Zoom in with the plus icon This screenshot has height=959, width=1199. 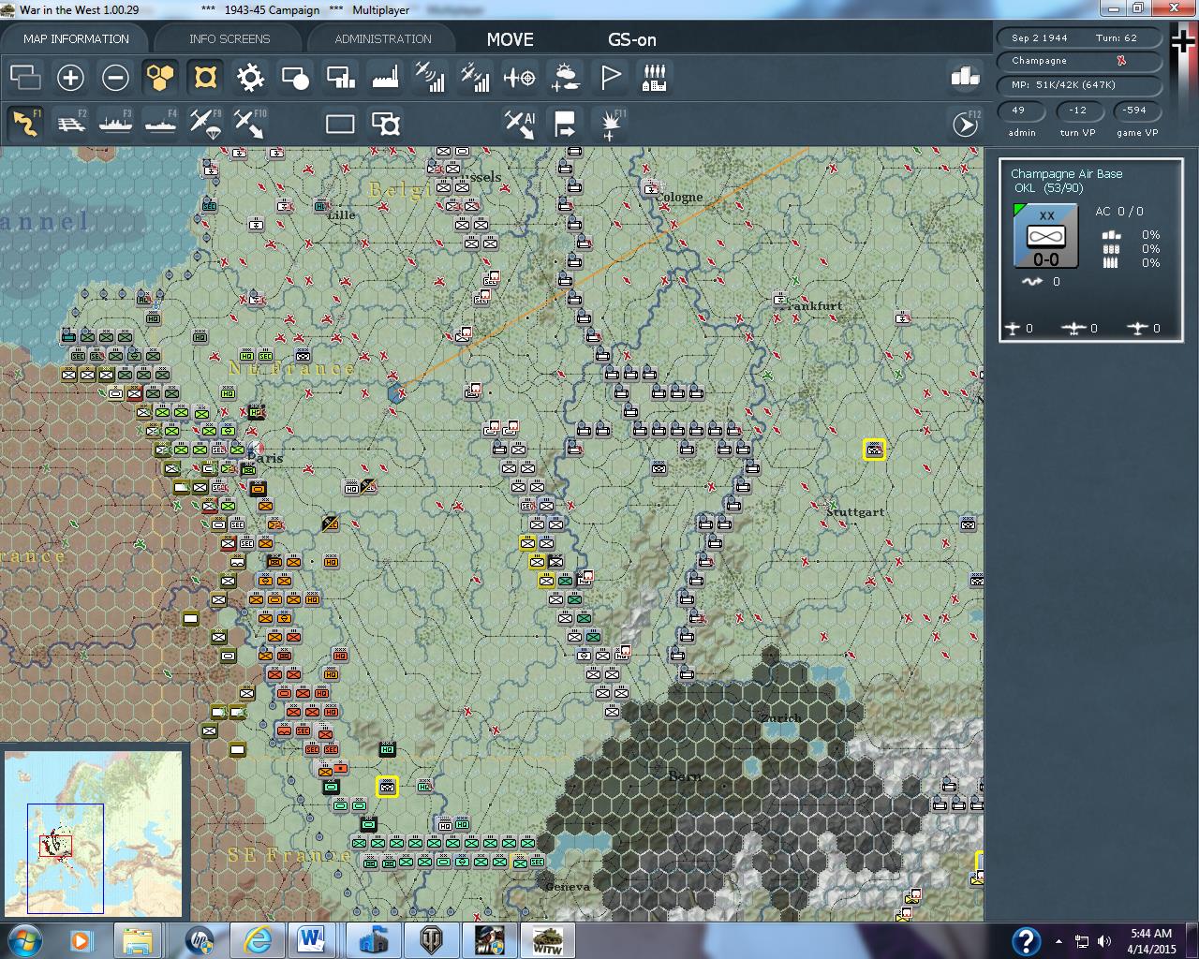[x=70, y=78]
